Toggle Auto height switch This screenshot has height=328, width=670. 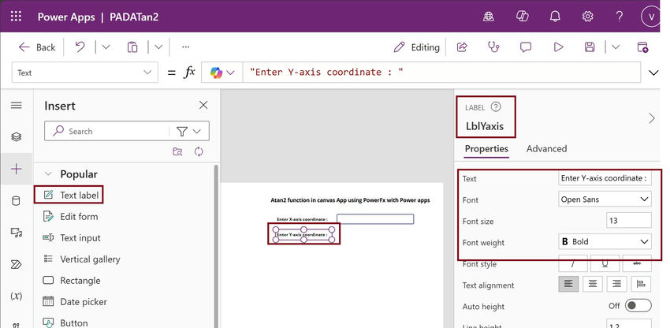click(638, 306)
